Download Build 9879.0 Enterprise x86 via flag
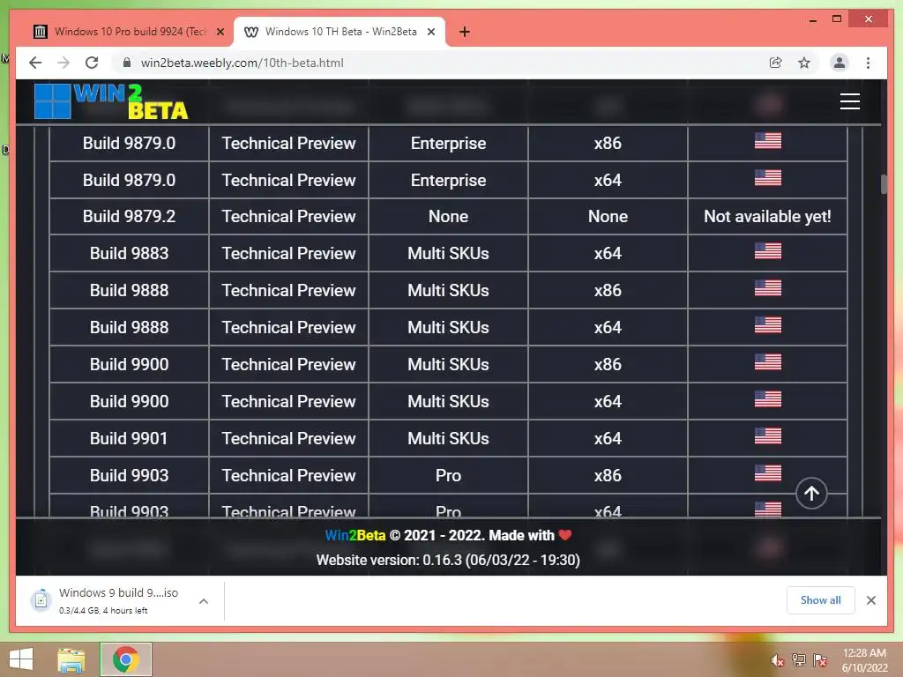Image resolution: width=903 pixels, height=677 pixels. tap(768, 140)
